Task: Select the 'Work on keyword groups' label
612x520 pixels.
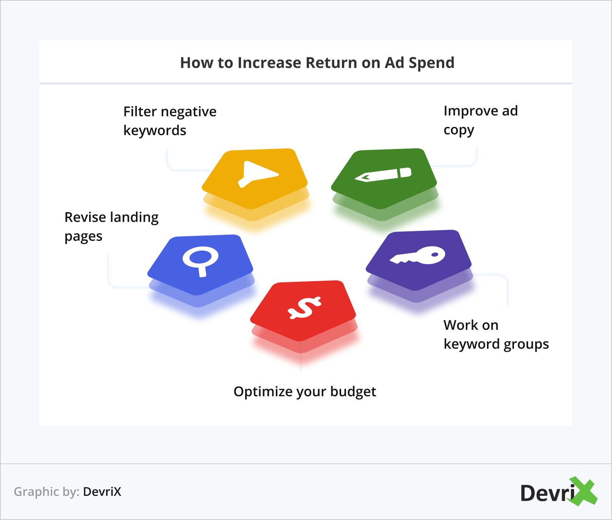Action: click(496, 334)
